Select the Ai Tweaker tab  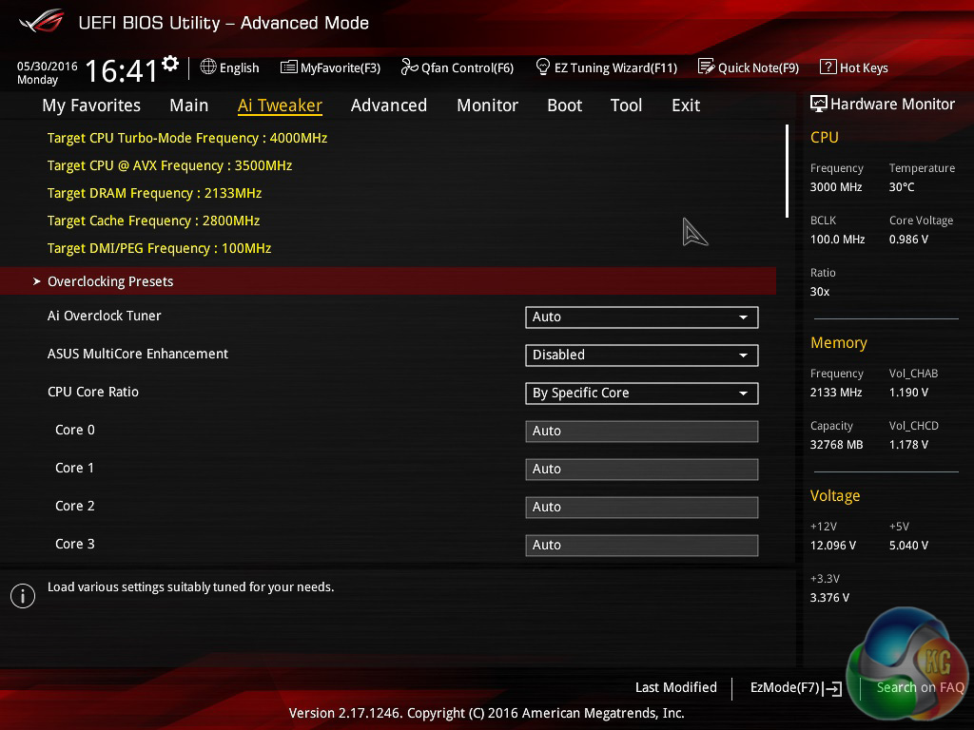coord(280,106)
